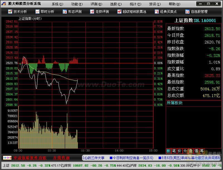The width and height of the screenshot is (223, 170).
Task: Click the 在线咨询 online consultation link
Action: (61, 158)
